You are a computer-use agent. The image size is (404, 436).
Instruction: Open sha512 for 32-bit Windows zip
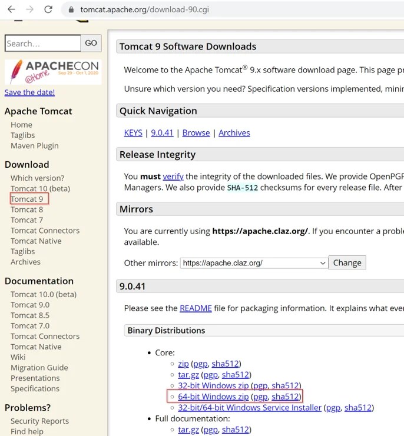[285, 385]
